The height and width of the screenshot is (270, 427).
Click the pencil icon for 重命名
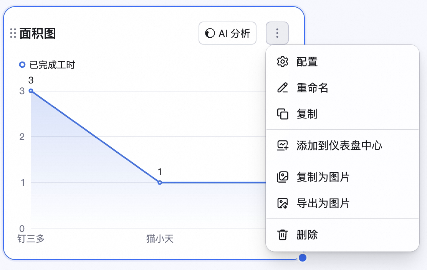(282, 88)
